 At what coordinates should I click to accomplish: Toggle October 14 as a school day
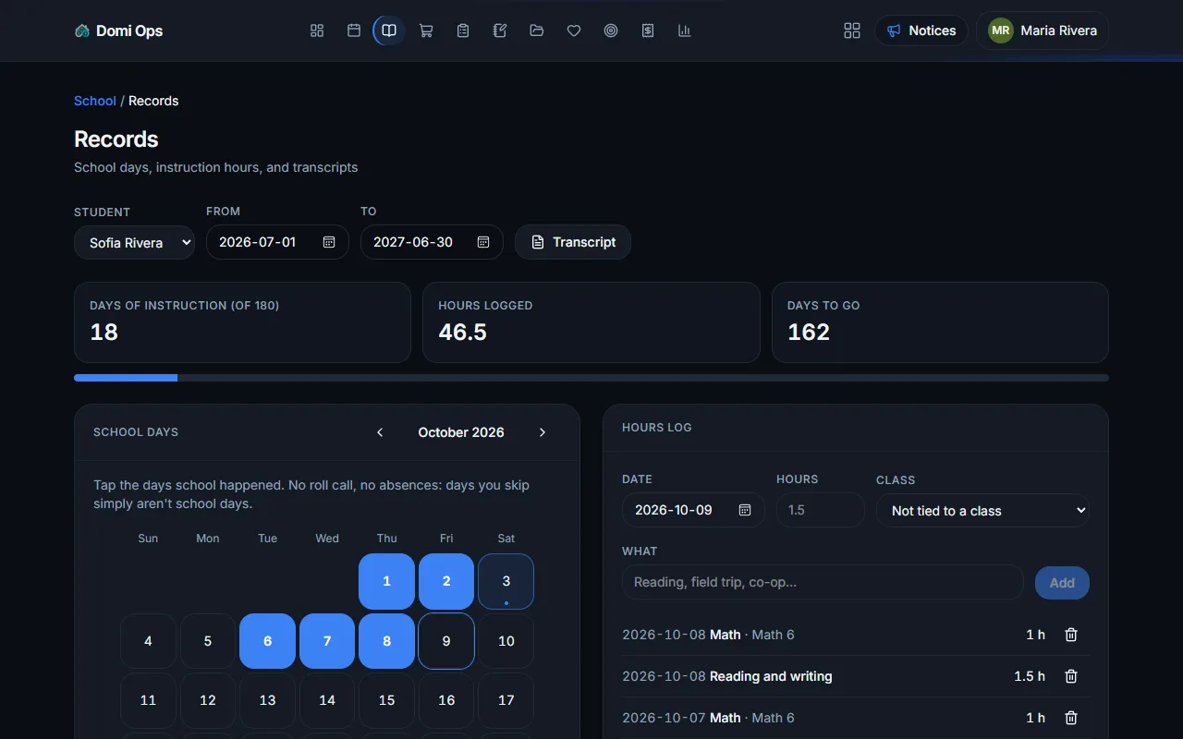327,700
